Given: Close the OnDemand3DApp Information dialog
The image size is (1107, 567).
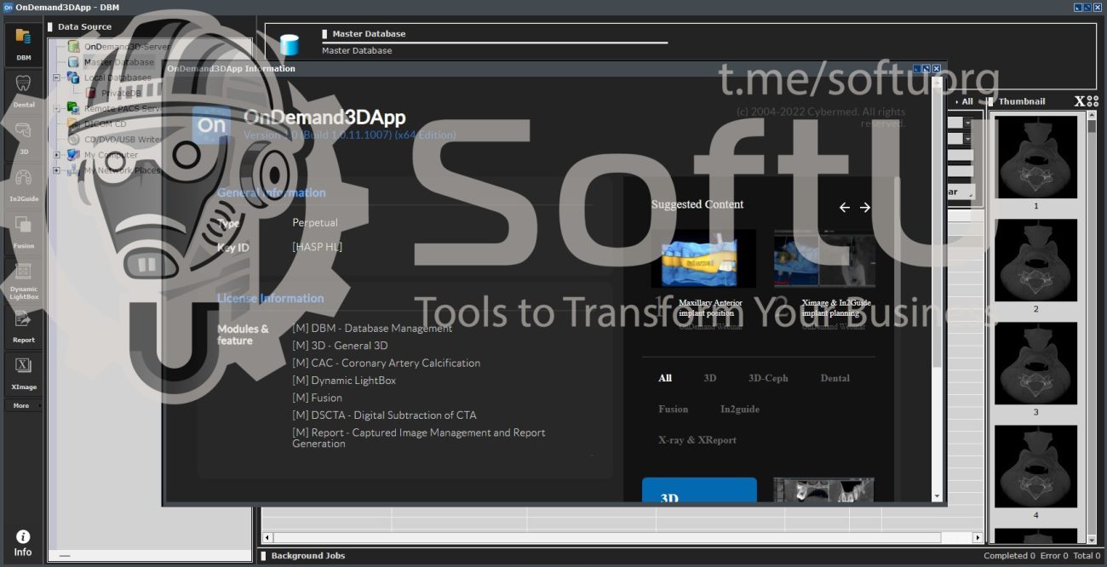Looking at the screenshot, I should tap(937, 68).
